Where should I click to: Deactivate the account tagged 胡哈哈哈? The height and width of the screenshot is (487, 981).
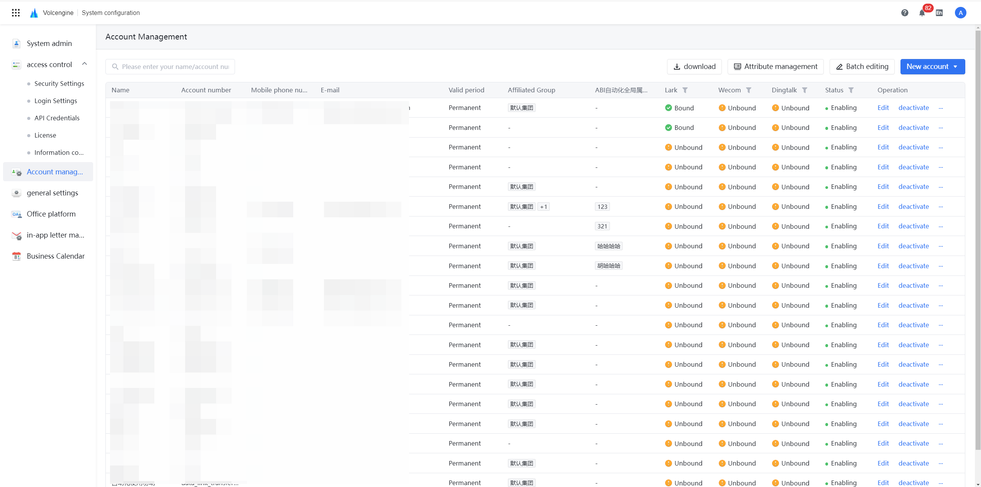pos(914,266)
